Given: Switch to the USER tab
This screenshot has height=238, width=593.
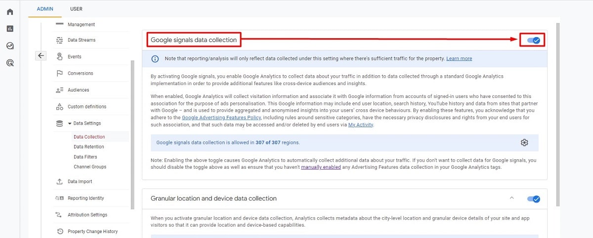Looking at the screenshot, I should point(76,9).
